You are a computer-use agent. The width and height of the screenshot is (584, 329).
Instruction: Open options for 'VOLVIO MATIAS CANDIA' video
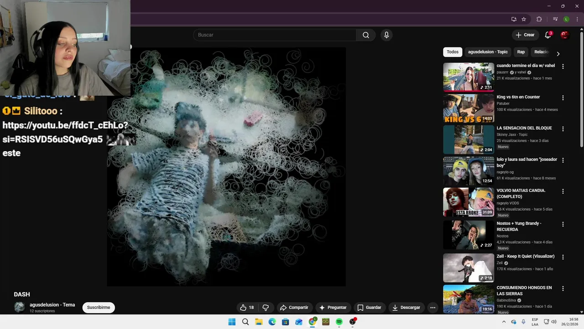(563, 191)
